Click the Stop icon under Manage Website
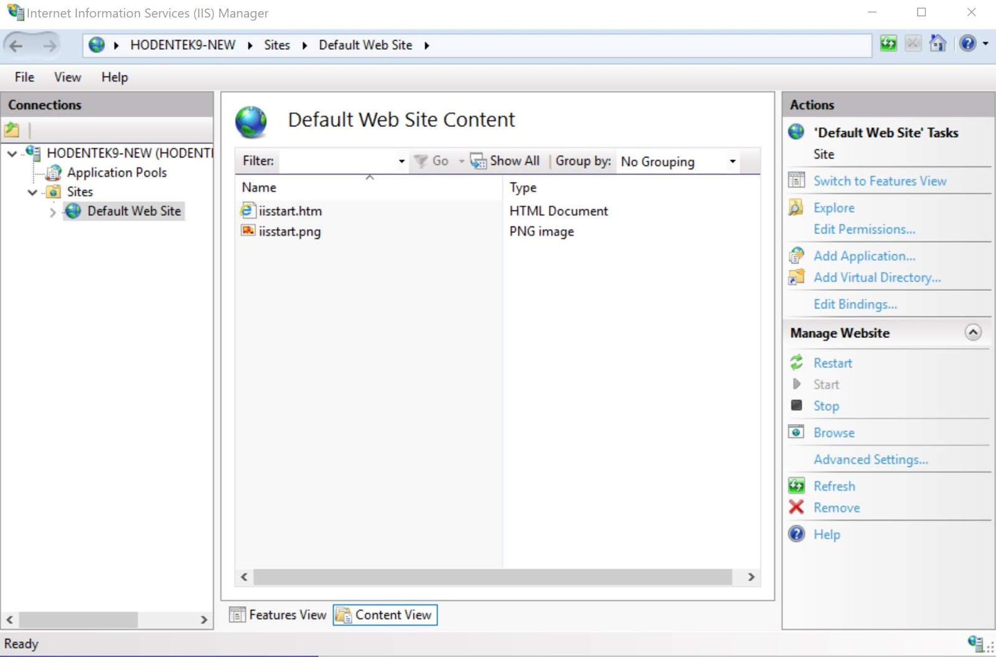This screenshot has width=996, height=657. [797, 405]
